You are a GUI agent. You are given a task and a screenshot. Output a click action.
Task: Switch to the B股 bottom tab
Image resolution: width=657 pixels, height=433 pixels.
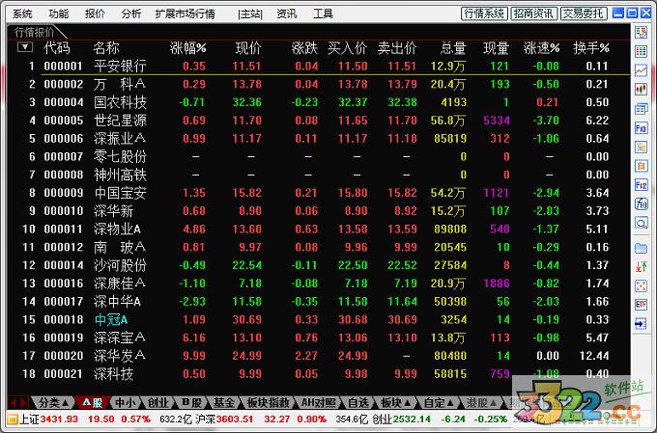pyautogui.click(x=191, y=403)
